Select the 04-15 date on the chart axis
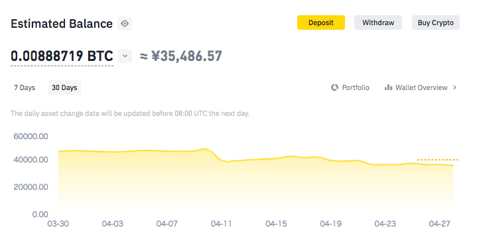 276,224
